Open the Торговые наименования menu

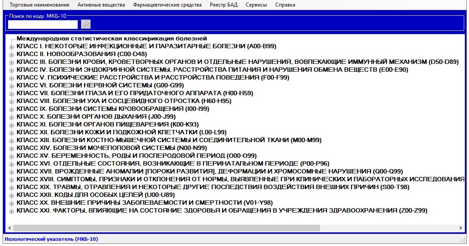tap(39, 5)
